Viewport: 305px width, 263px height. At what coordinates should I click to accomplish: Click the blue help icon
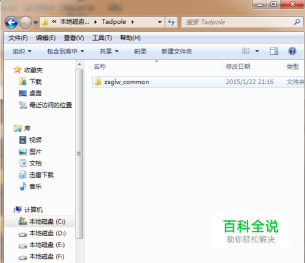[x=292, y=51]
